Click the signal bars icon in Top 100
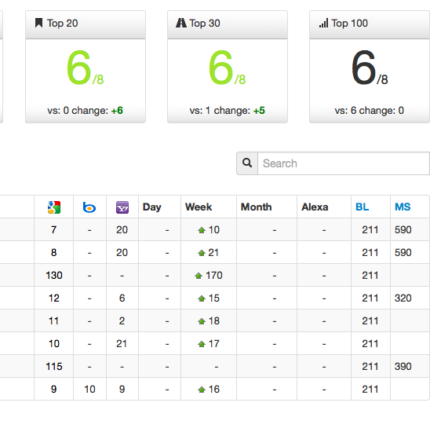 pos(323,23)
